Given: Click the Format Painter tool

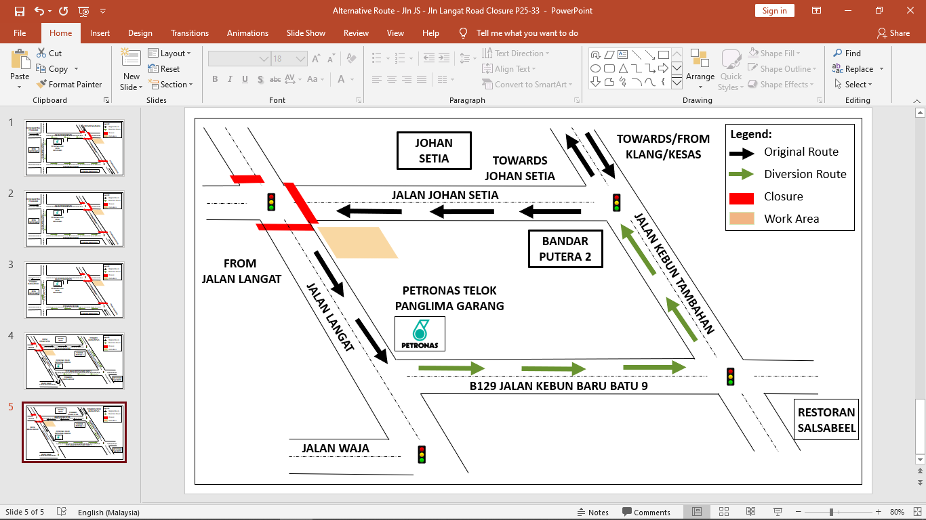Looking at the screenshot, I should 68,85.
